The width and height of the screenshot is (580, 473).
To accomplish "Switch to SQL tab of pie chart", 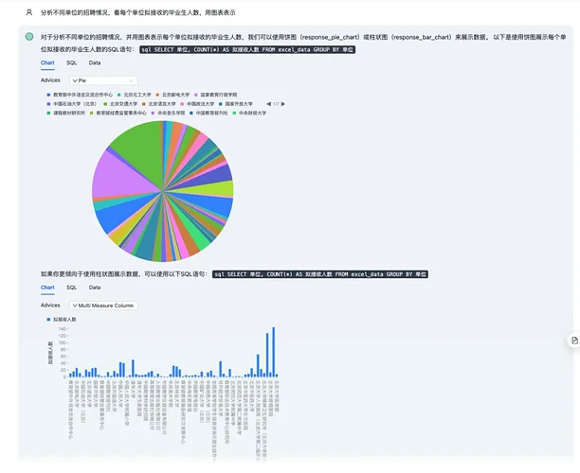I will [x=71, y=62].
